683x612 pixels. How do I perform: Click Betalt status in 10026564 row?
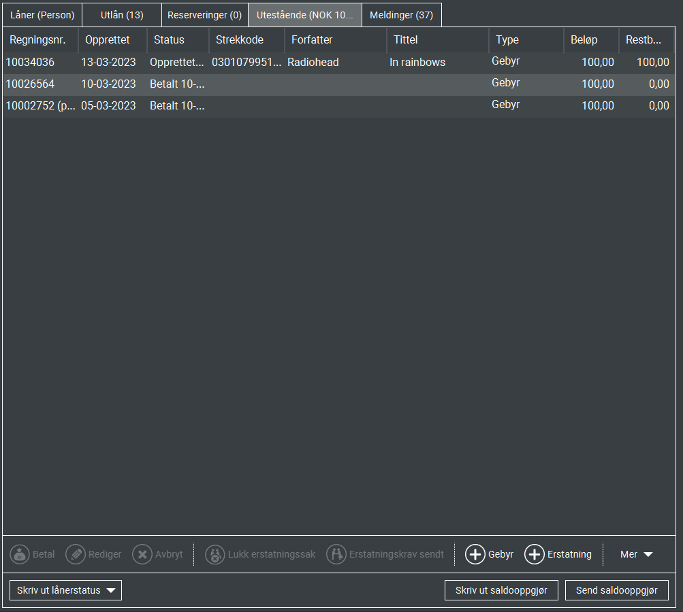pos(177,84)
